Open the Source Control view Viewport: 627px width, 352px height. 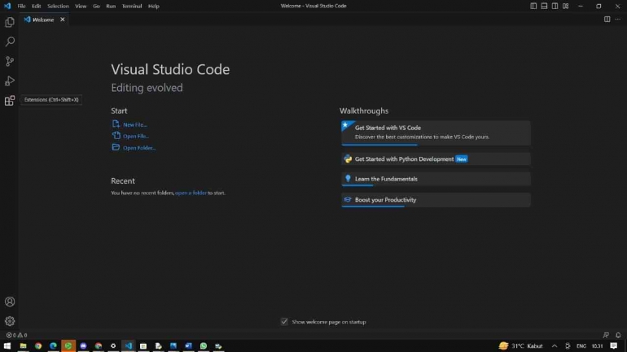tap(10, 61)
